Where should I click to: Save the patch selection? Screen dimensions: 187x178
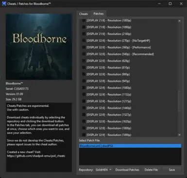tap(172, 170)
